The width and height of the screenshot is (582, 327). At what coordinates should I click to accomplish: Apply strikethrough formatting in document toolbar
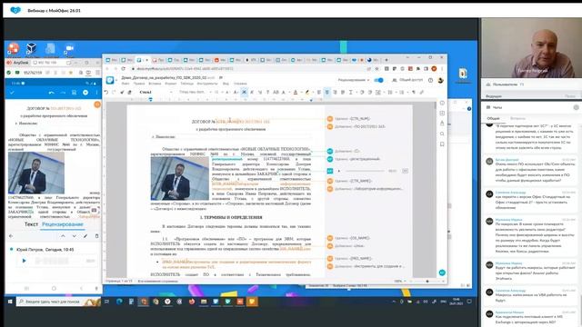pos(267,92)
